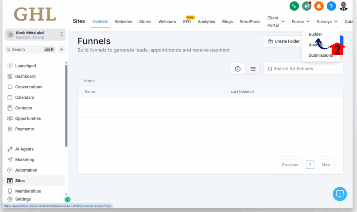
Task: Click the Launchpad sidebar icon
Action: 10,66
